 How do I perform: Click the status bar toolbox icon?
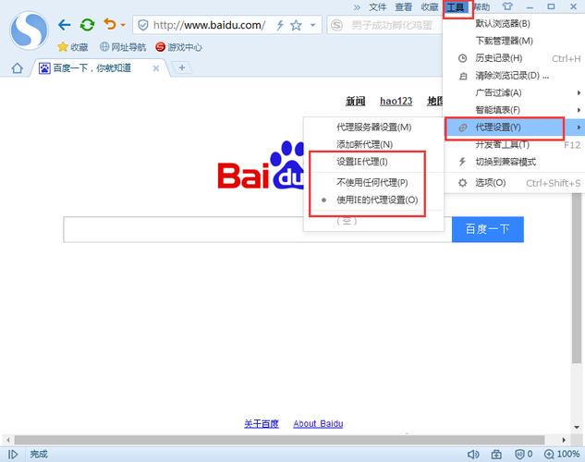coord(496,455)
